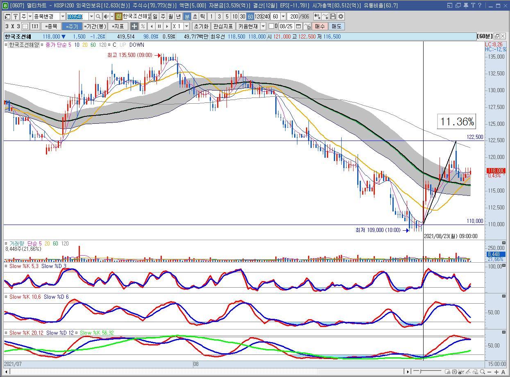The width and height of the screenshot is (510, 377).
Task: Click the bottom zoom magnifier icon
Action: tap(483, 372)
